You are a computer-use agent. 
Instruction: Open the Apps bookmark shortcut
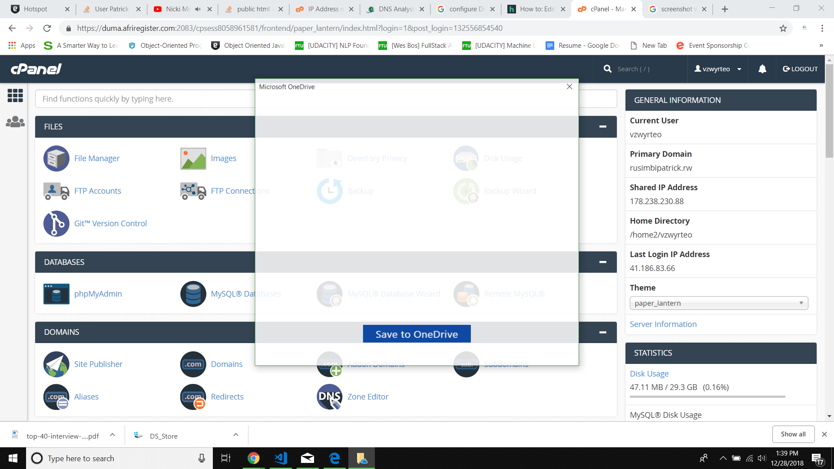pyautogui.click(x=22, y=46)
